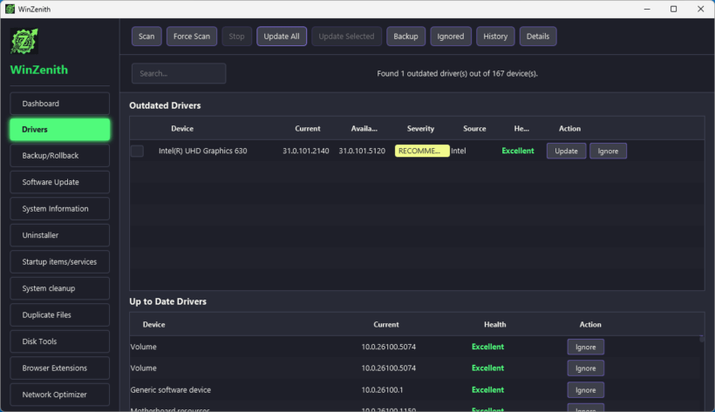This screenshot has height=412, width=715.
Task: Ignore the Generic software device driver
Action: (585, 390)
